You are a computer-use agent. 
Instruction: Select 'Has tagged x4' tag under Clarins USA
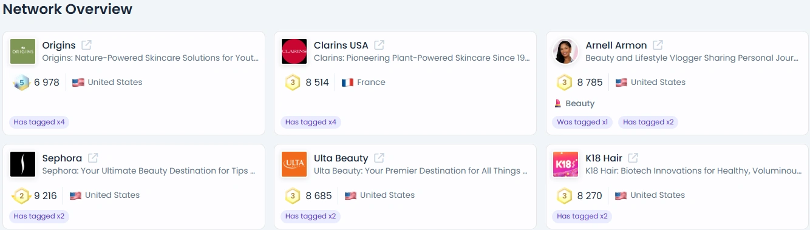tap(311, 122)
